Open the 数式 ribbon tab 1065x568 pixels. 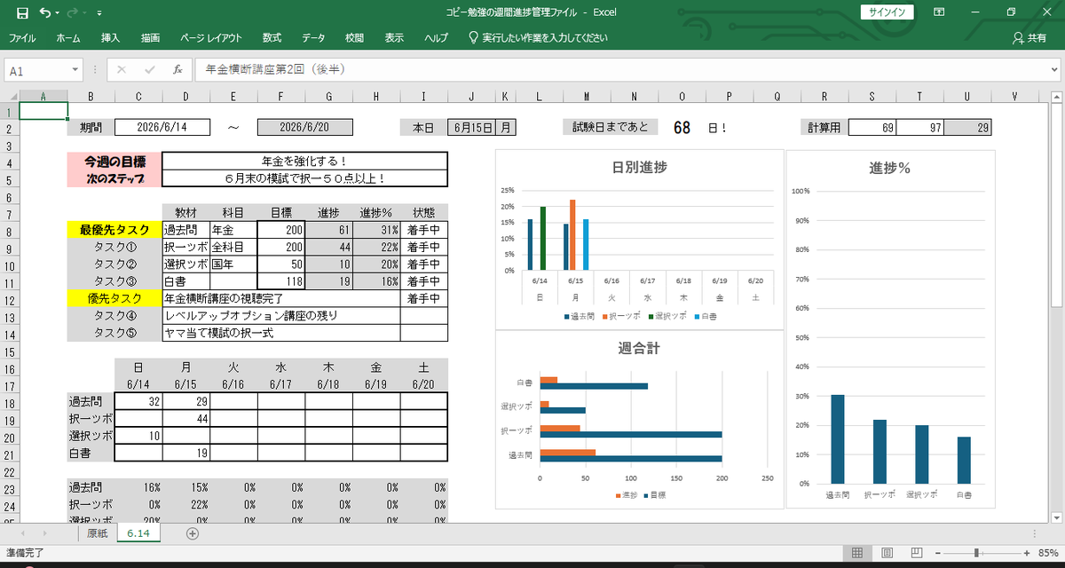click(272, 38)
